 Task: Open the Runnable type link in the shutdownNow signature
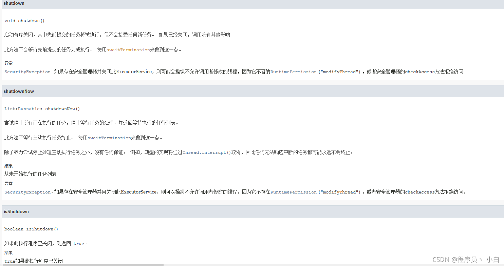point(29,109)
